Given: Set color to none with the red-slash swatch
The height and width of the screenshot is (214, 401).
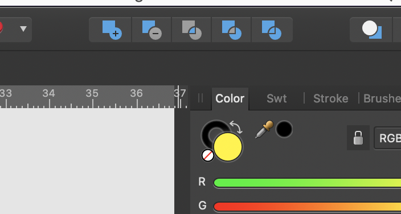Looking at the screenshot, I should [x=208, y=155].
